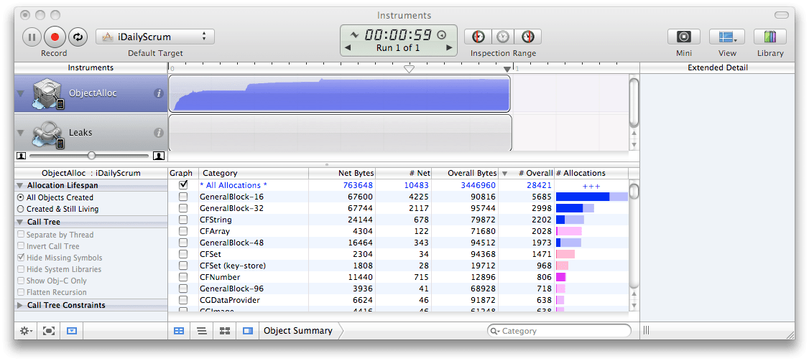Open the Leaks instrument info button
The image size is (809, 361).
pyautogui.click(x=159, y=133)
